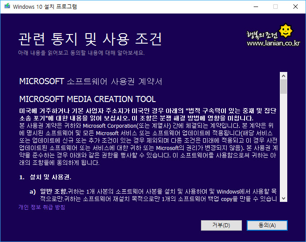Click the license scrollbar up arrow
This screenshot has height=242, width=306.
point(284,76)
